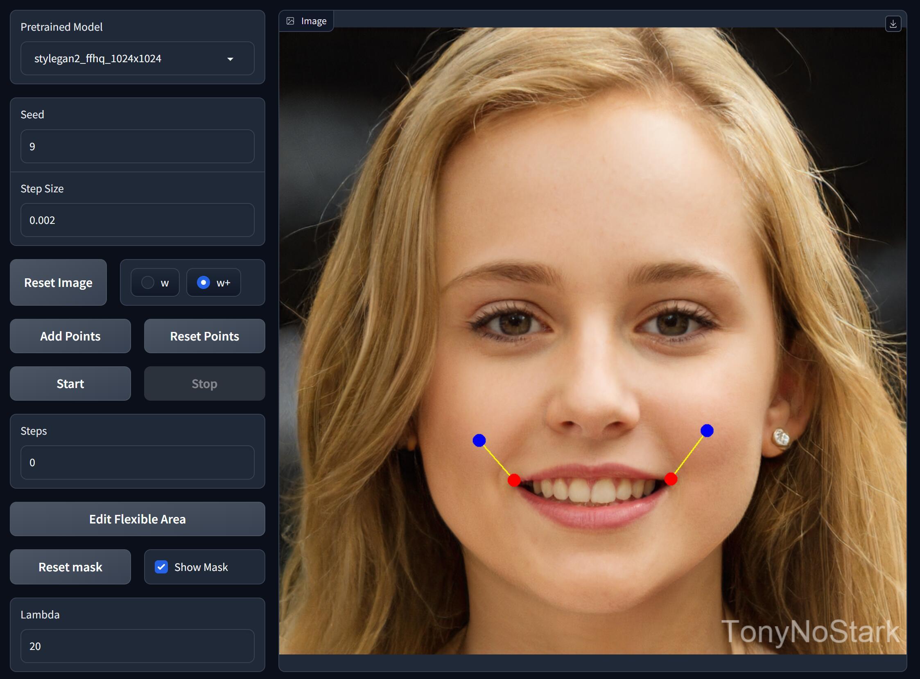Click the Reset Image button

[x=59, y=282]
